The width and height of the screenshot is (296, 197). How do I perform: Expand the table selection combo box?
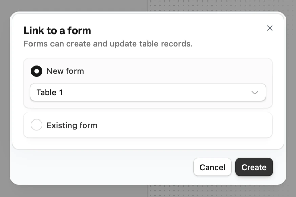click(x=148, y=92)
